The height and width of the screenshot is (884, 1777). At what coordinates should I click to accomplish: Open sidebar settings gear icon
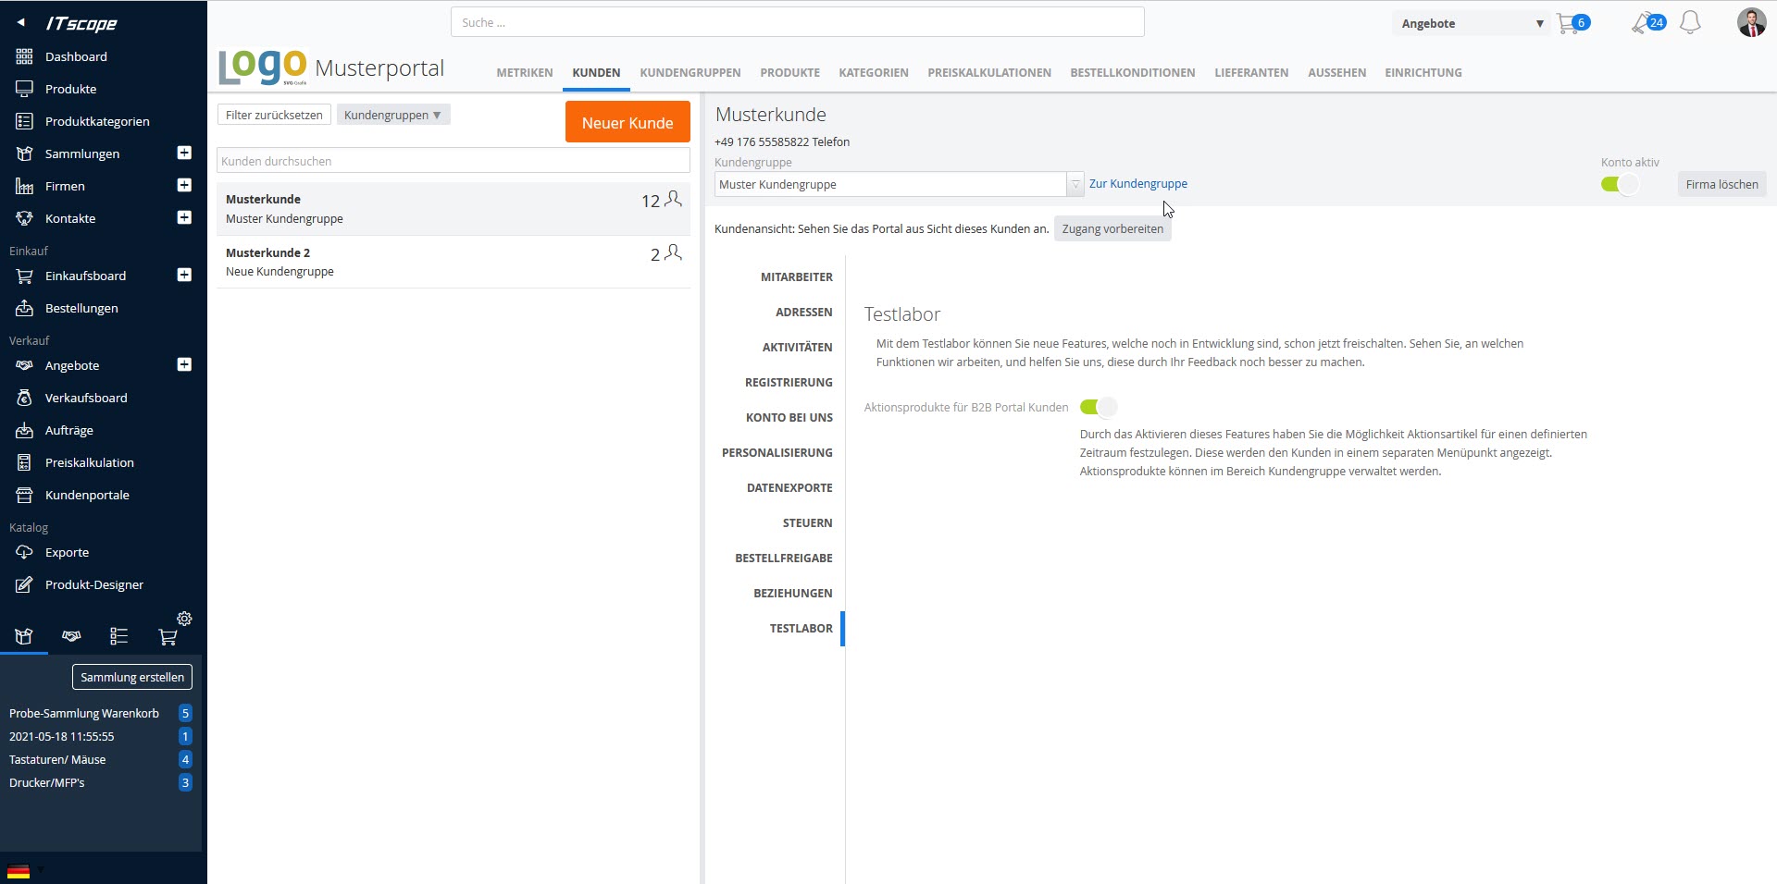click(184, 619)
